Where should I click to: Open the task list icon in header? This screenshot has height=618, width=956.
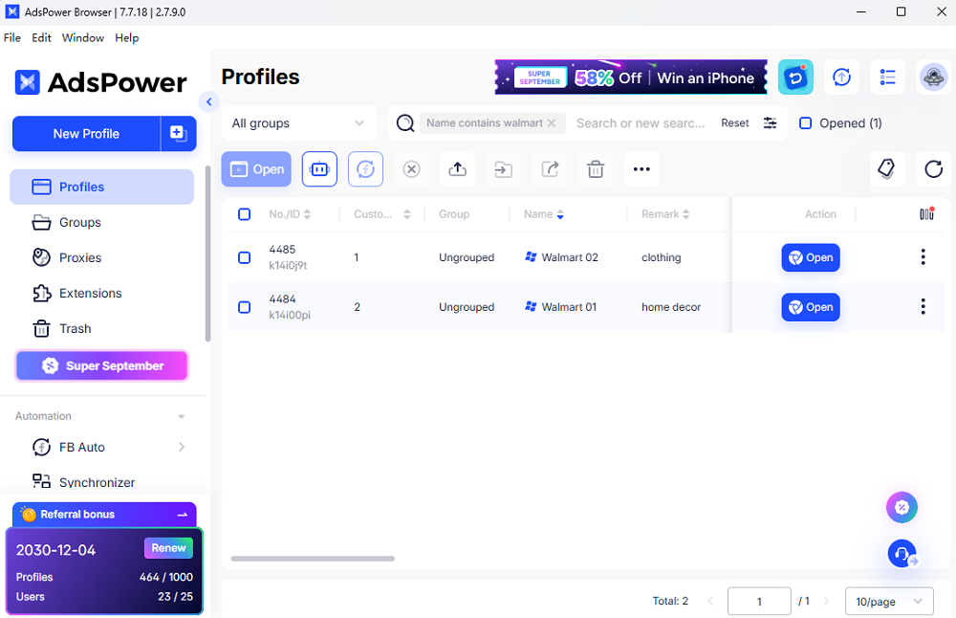(x=888, y=77)
